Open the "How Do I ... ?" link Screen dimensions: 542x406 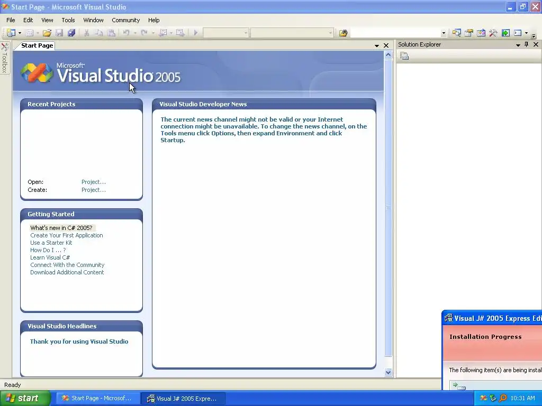point(48,250)
